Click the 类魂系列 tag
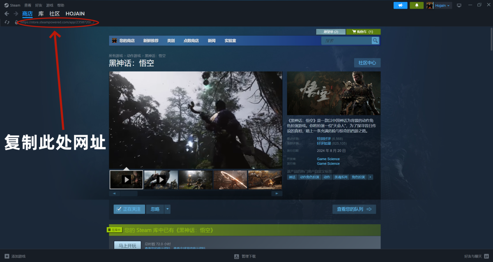The image size is (493, 262). pyautogui.click(x=341, y=177)
